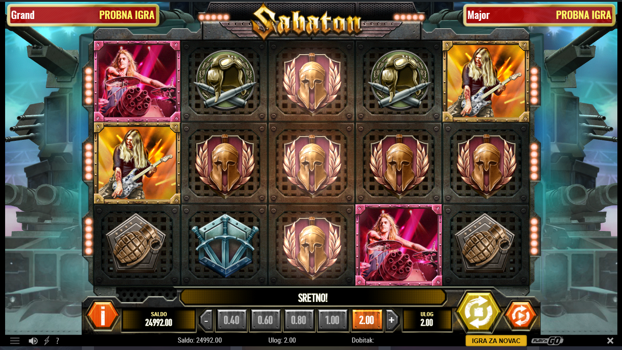
Task: Click the Grand jackpot banner
Action: coord(83,15)
